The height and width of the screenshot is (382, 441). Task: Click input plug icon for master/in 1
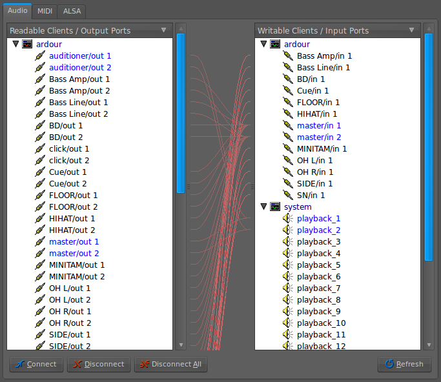(288, 126)
